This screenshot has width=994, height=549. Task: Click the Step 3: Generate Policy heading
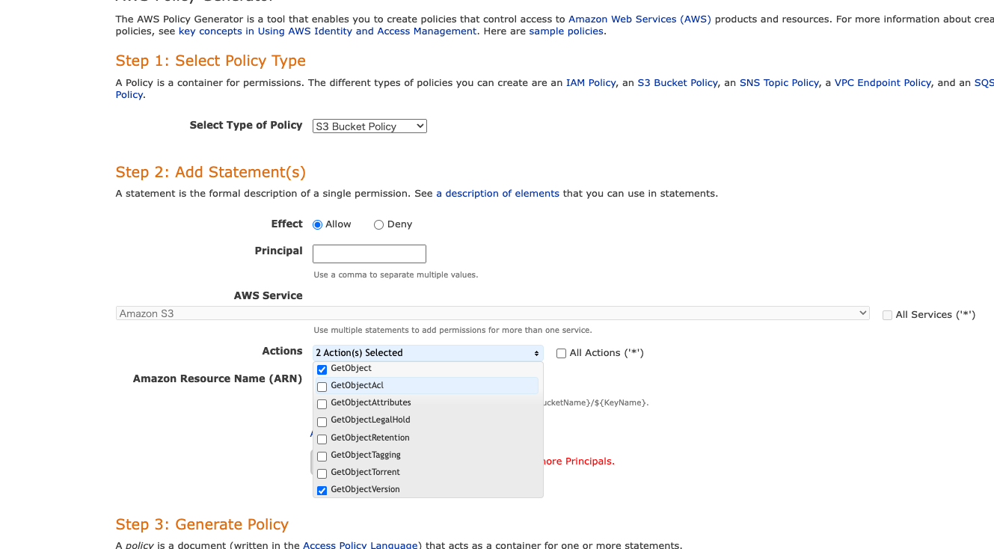tap(202, 524)
